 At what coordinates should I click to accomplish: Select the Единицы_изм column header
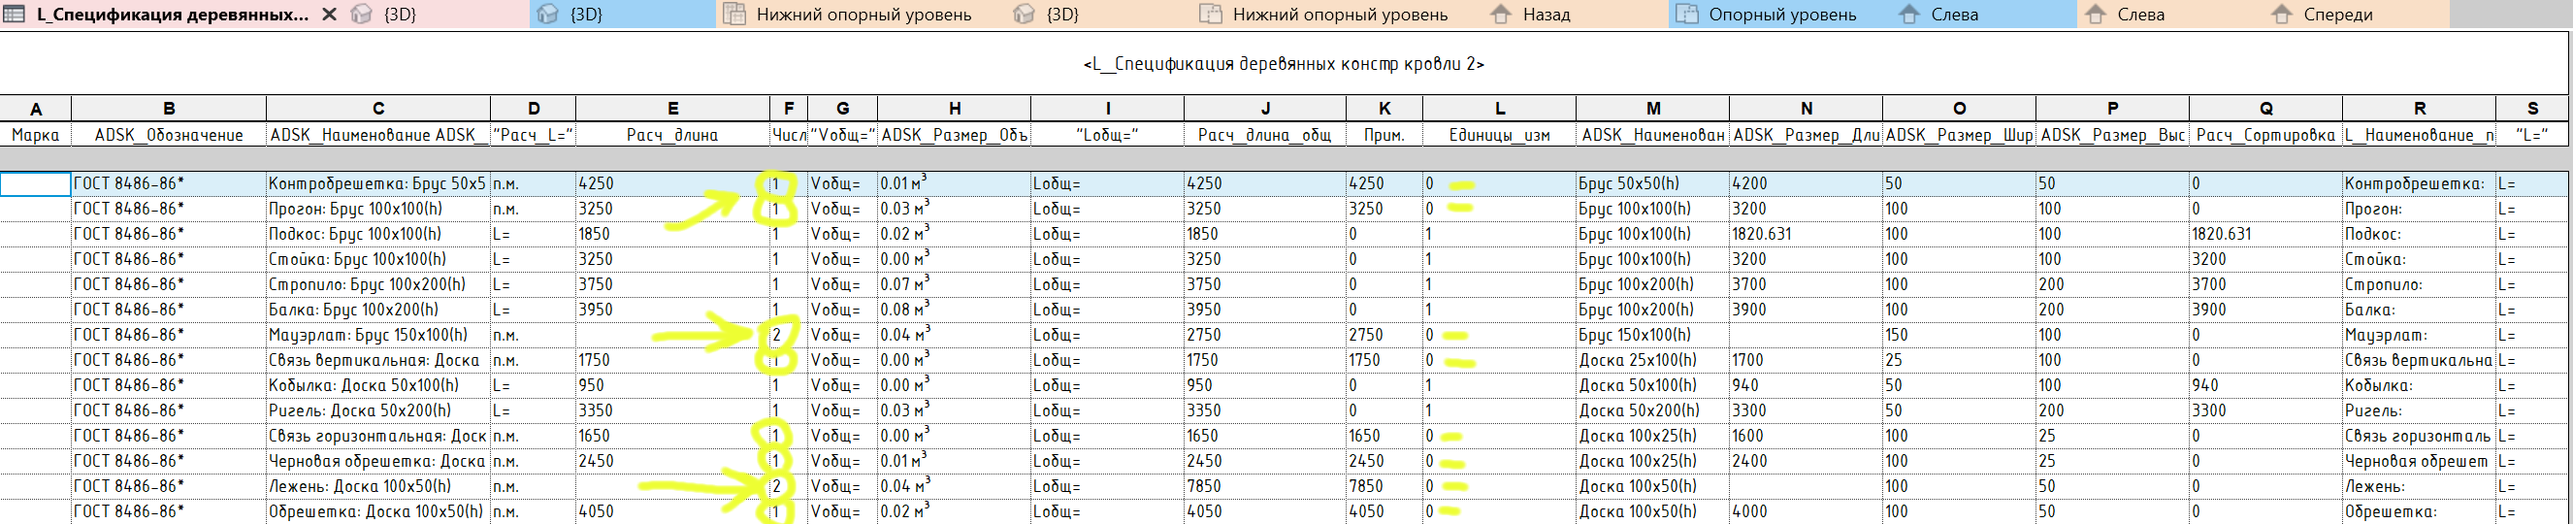1499,135
